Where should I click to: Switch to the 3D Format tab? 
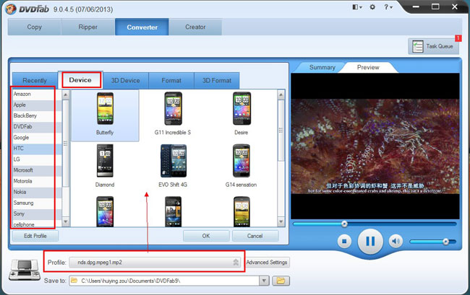click(x=217, y=80)
